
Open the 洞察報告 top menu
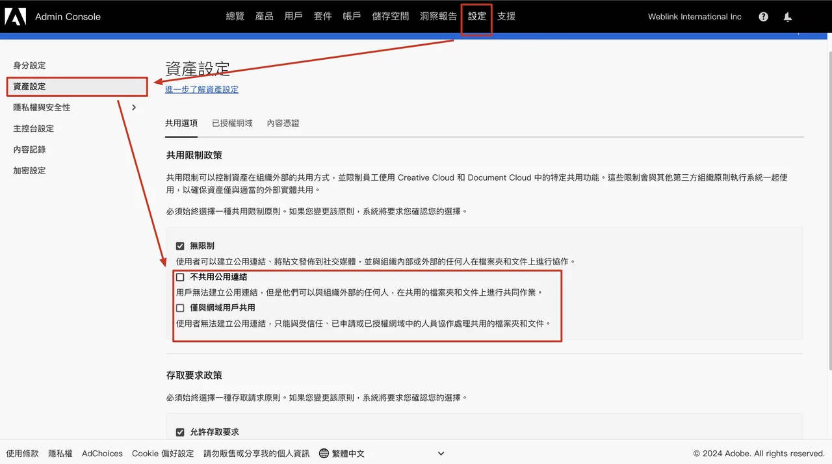pos(439,16)
